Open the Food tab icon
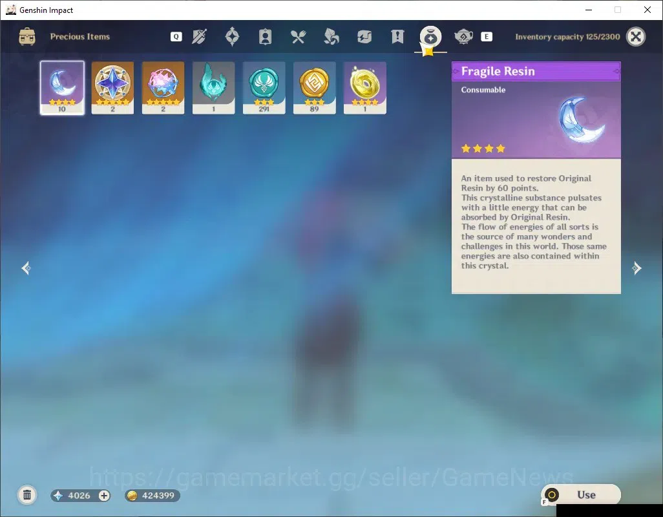This screenshot has width=663, height=517. (298, 37)
